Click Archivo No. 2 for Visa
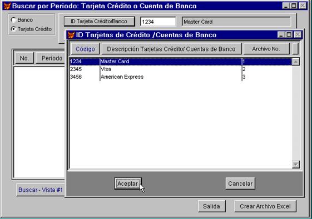This screenshot has width=312, height=219. tap(244, 69)
